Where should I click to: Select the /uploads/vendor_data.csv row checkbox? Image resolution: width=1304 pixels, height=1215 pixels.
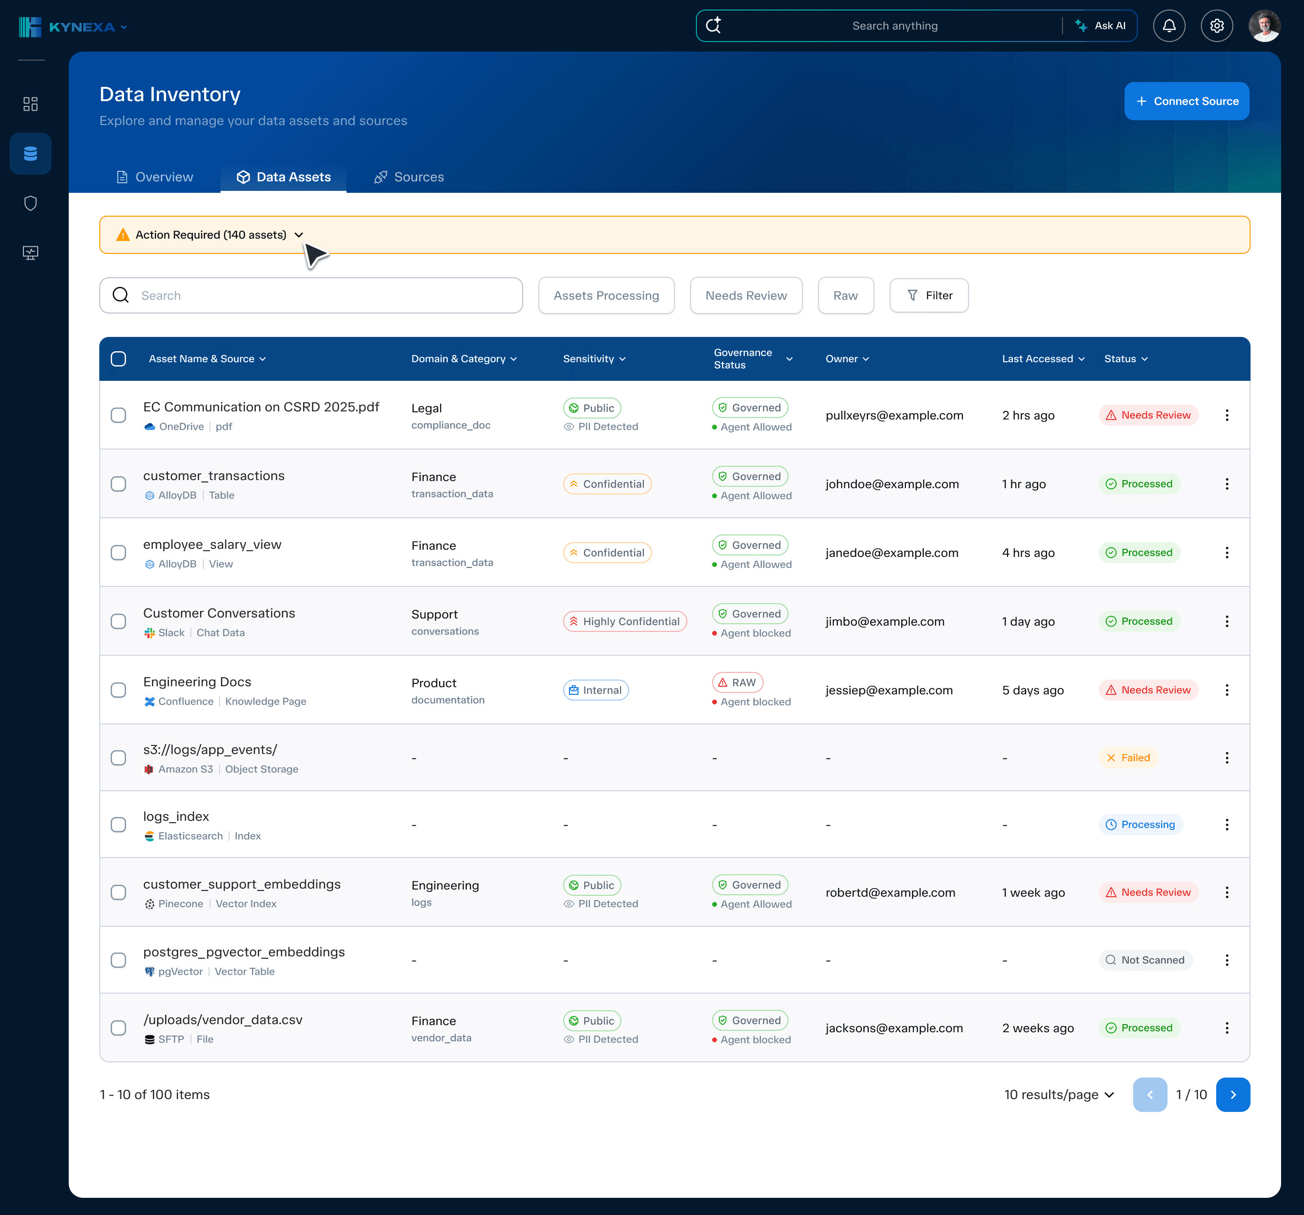tap(118, 1027)
